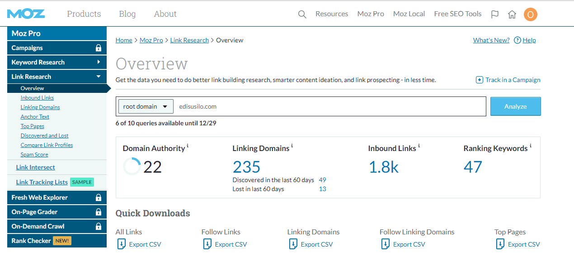The height and width of the screenshot is (261, 574).
Task: Open Inbound Links in the sidebar
Action: (37, 98)
